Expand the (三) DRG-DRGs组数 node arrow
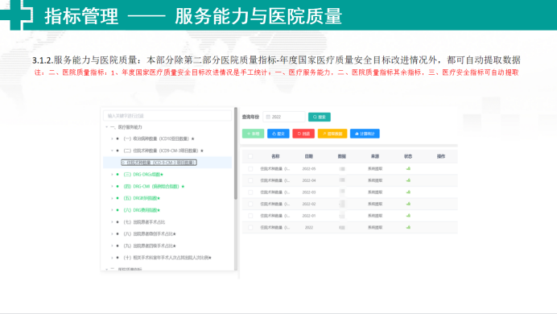Image resolution: width=557 pixels, height=314 pixels. point(112,175)
